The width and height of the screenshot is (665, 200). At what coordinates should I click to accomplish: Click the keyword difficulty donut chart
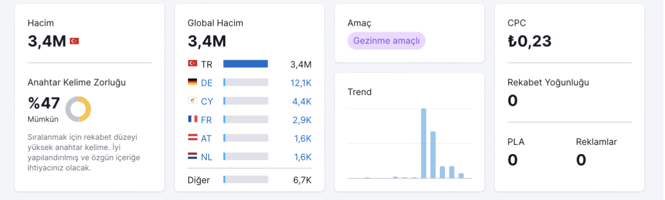tap(78, 109)
